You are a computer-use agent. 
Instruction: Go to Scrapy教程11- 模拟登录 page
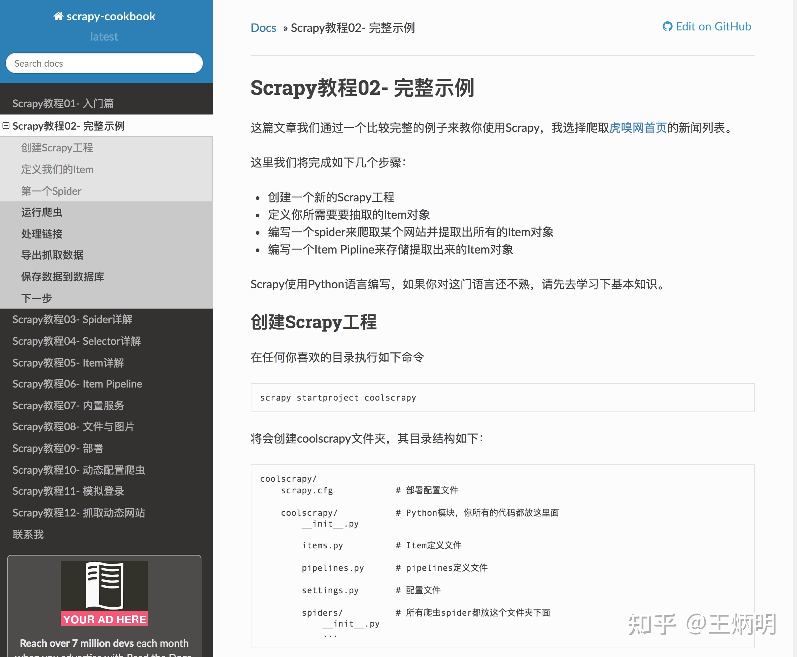pos(68,491)
